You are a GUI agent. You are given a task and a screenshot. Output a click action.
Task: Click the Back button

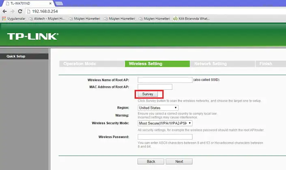151,161
